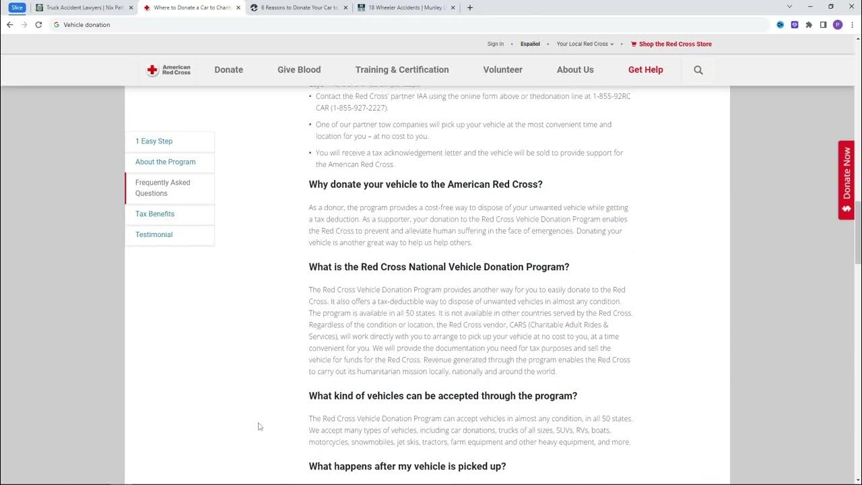
Task: Reload the current page
Action: tap(38, 25)
